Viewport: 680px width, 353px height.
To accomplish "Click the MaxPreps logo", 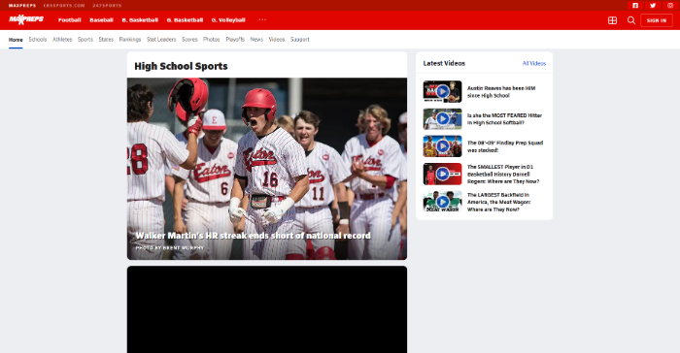I will pyautogui.click(x=26, y=19).
